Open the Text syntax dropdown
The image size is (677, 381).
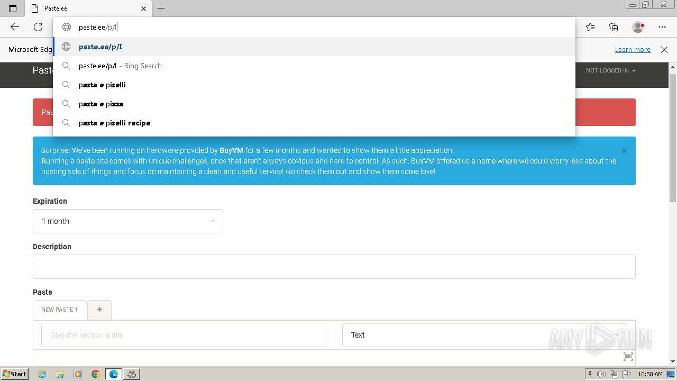(x=484, y=335)
